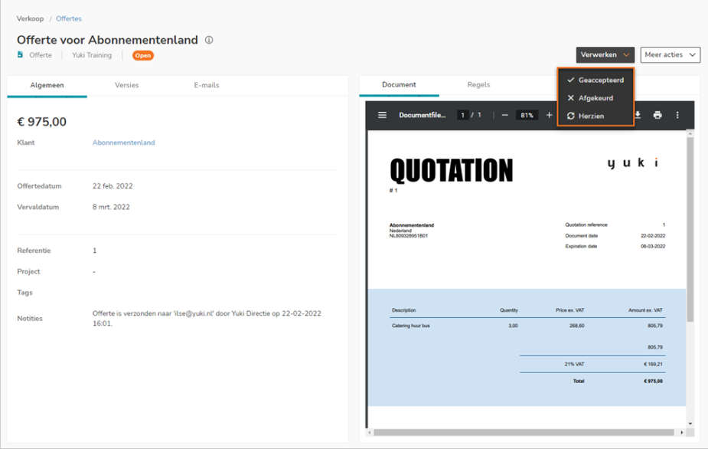Click the Vervaldatum value 8 mrt. 2022
This screenshot has width=708, height=449.
pyautogui.click(x=111, y=207)
